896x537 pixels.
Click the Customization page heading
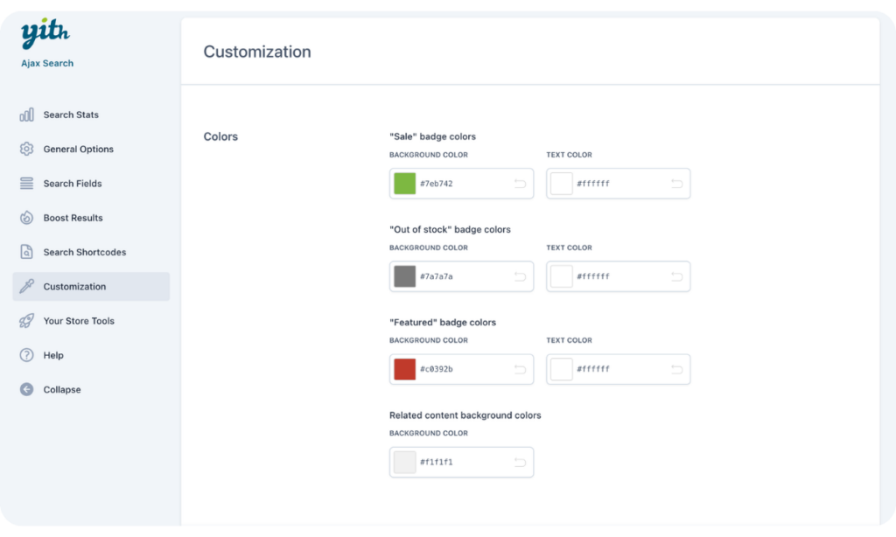coord(257,52)
